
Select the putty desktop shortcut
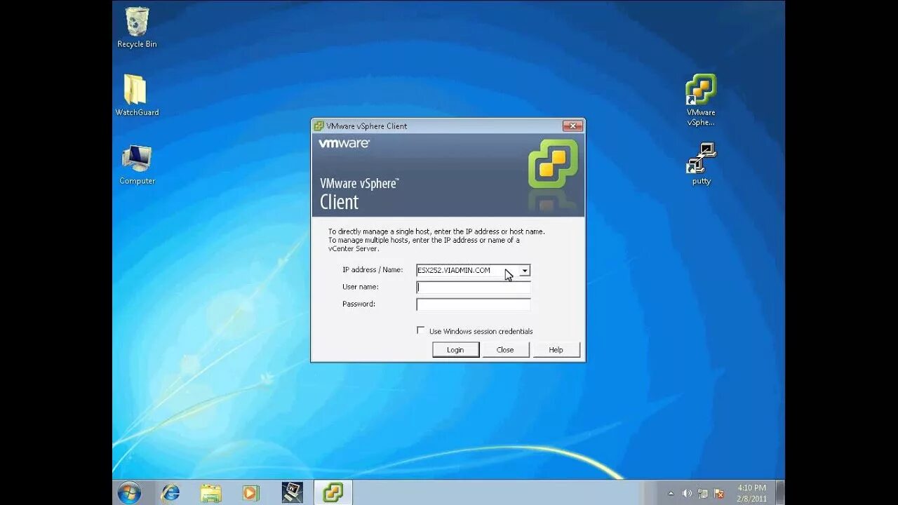pyautogui.click(x=701, y=164)
